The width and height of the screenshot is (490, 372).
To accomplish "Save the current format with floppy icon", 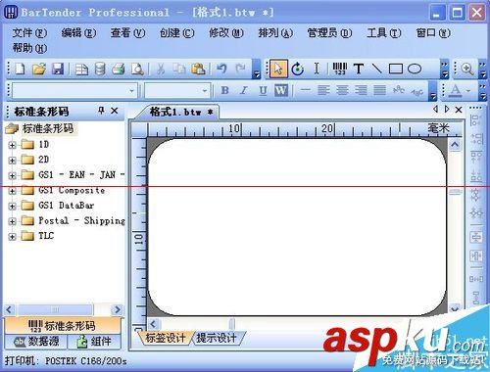I will [58, 69].
